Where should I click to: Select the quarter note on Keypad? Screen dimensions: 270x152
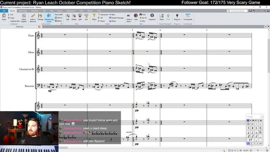[x=248, y=132]
